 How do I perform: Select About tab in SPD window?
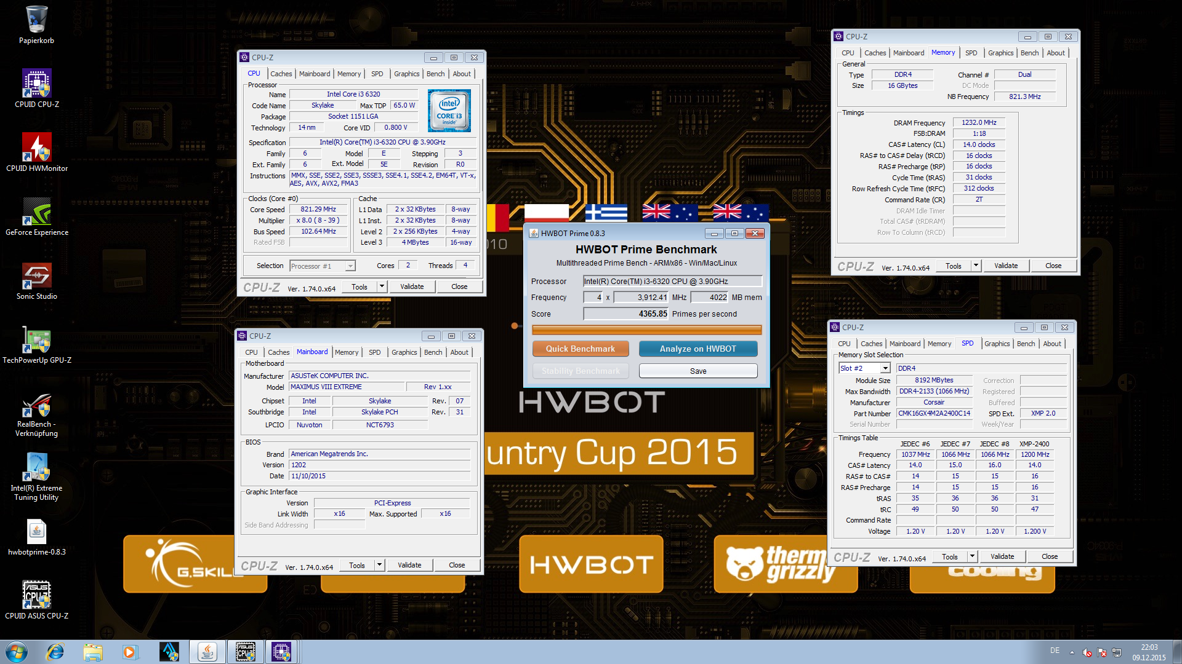1052,344
